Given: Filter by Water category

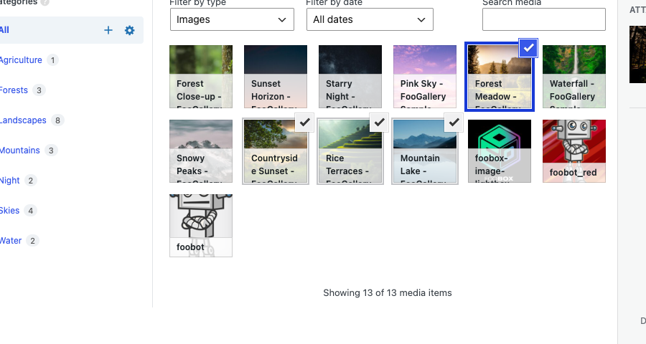Looking at the screenshot, I should point(11,240).
